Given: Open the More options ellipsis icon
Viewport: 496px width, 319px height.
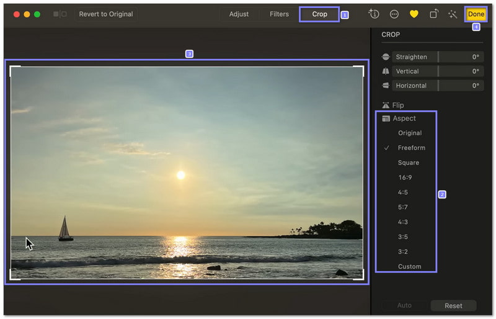Looking at the screenshot, I should point(394,14).
